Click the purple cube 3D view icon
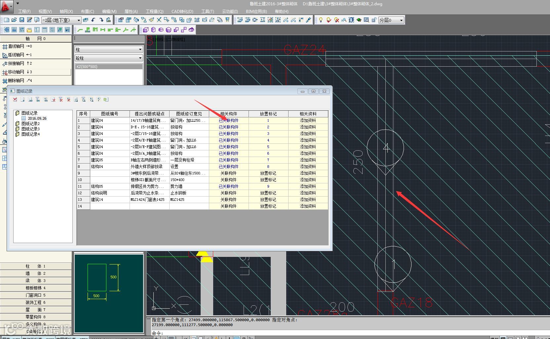Screen dimensions: 550x339 [146, 30]
